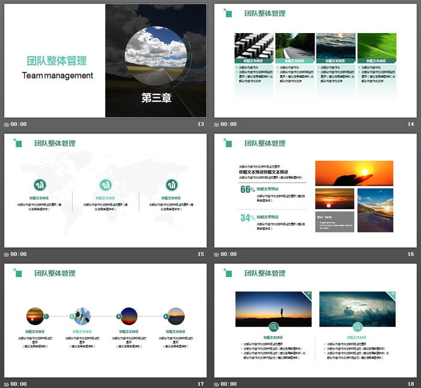Click the 00:00 timing label below slide 16

[229, 254]
